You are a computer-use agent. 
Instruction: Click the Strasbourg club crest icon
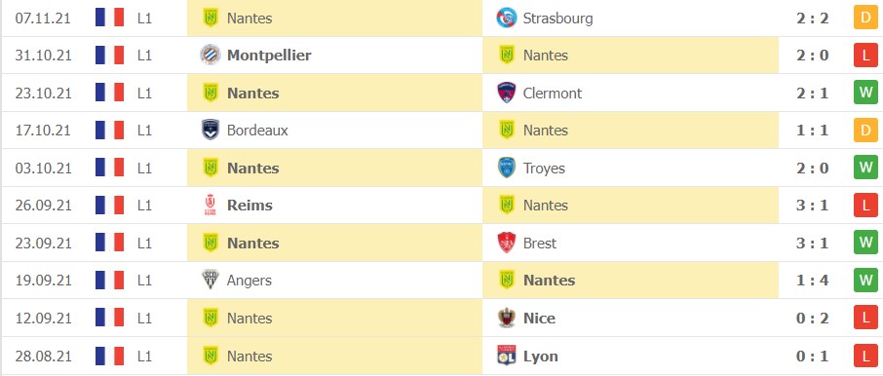506,18
